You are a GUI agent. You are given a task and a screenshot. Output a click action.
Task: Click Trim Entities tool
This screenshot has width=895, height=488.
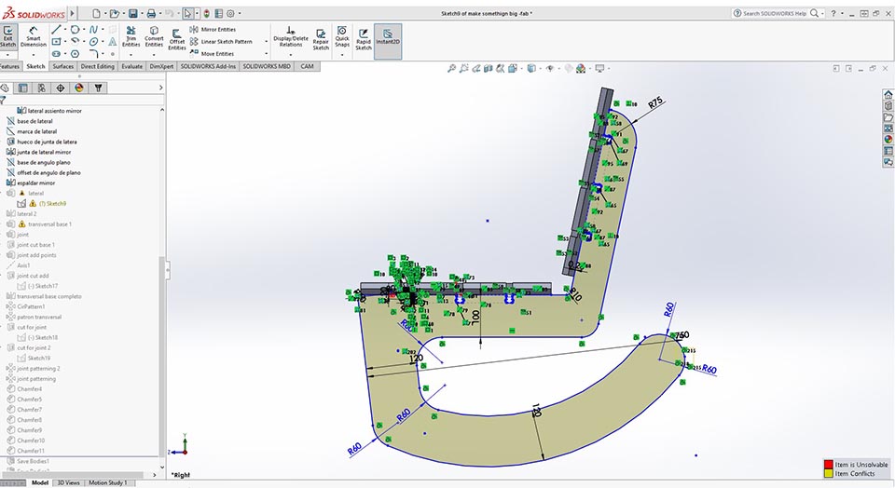(x=131, y=36)
